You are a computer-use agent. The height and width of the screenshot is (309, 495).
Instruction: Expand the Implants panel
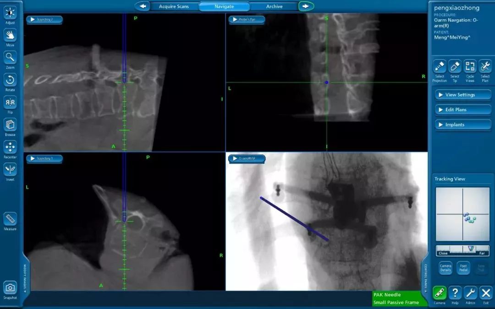coord(463,125)
